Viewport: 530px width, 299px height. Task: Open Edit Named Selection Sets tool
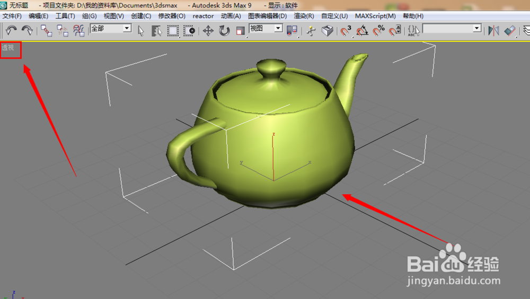point(413,31)
